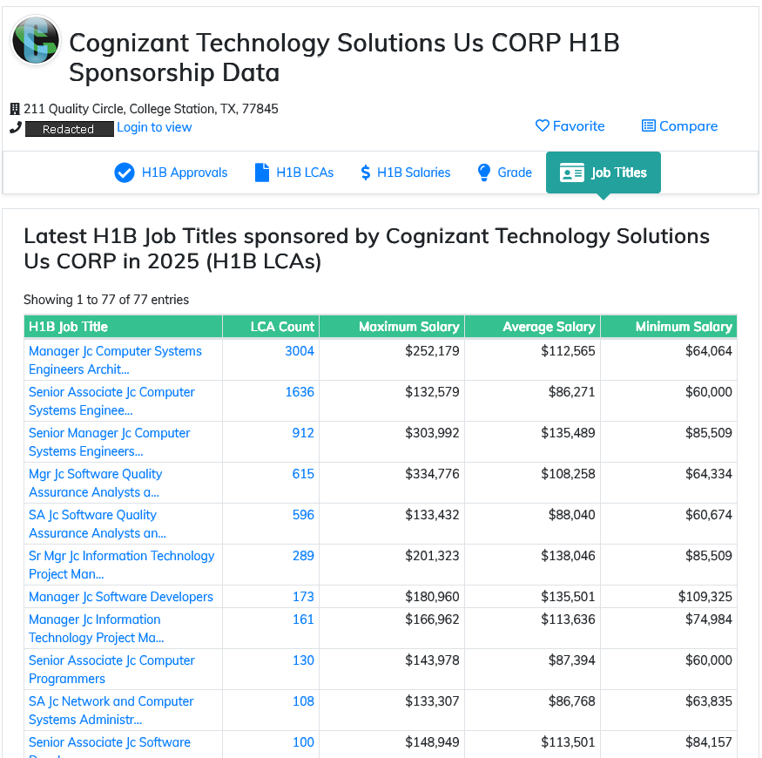
Task: Click the heart icon beside Favorite
Action: tap(542, 125)
